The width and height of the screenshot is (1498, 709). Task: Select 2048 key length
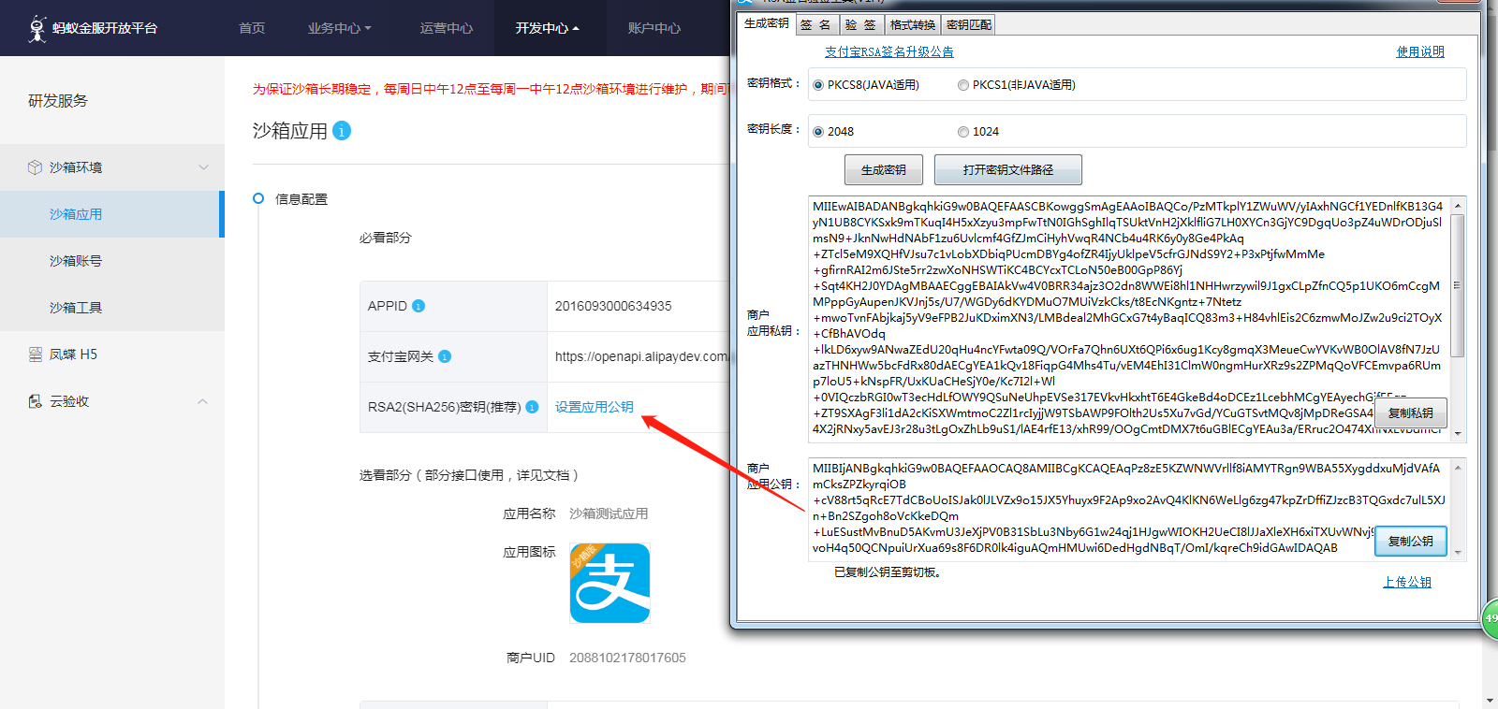point(818,132)
